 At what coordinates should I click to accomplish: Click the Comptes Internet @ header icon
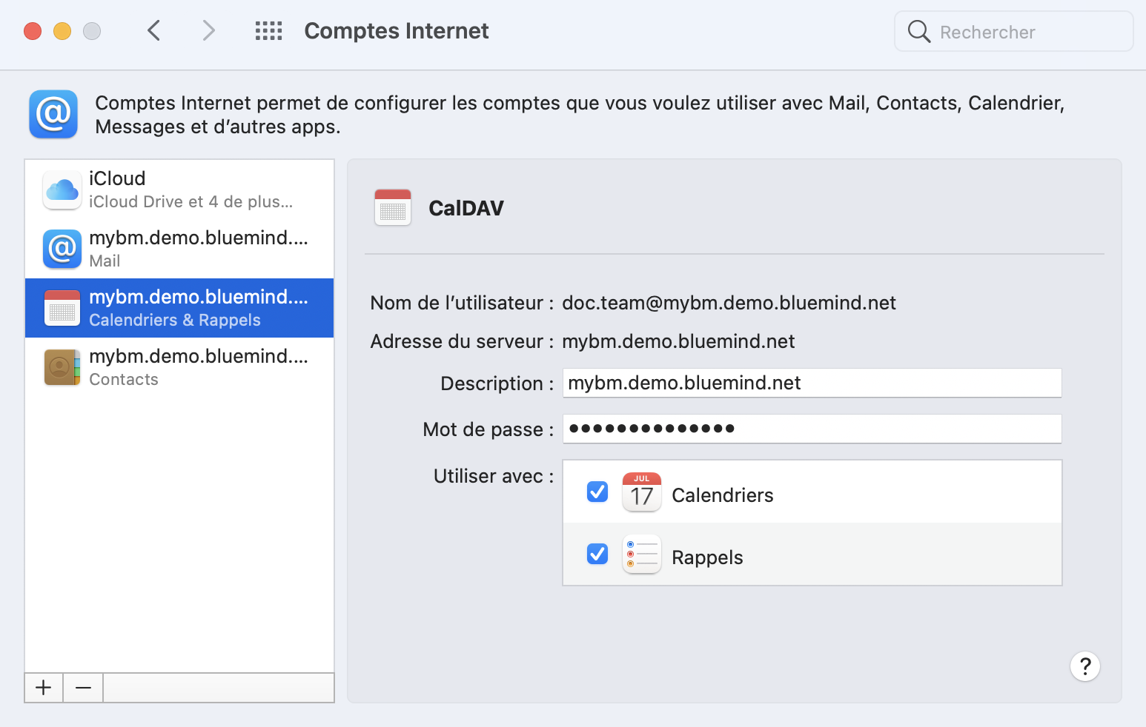(53, 114)
